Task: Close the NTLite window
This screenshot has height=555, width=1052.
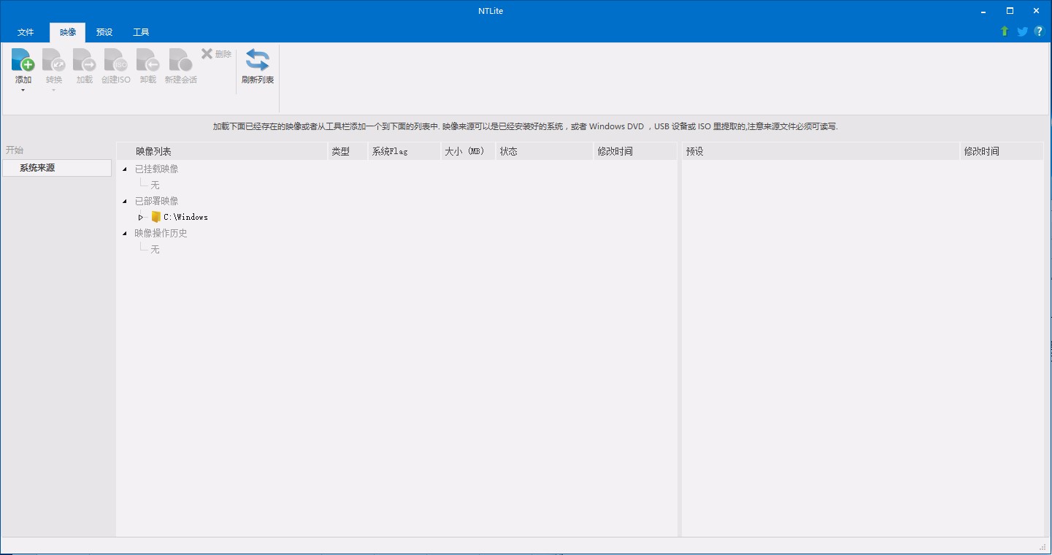Action: [x=1036, y=10]
